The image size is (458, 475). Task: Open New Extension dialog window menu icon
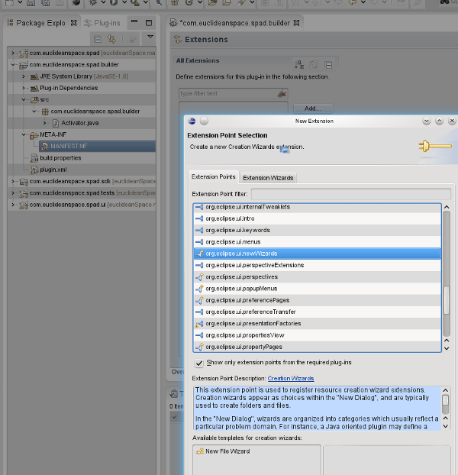click(x=192, y=121)
